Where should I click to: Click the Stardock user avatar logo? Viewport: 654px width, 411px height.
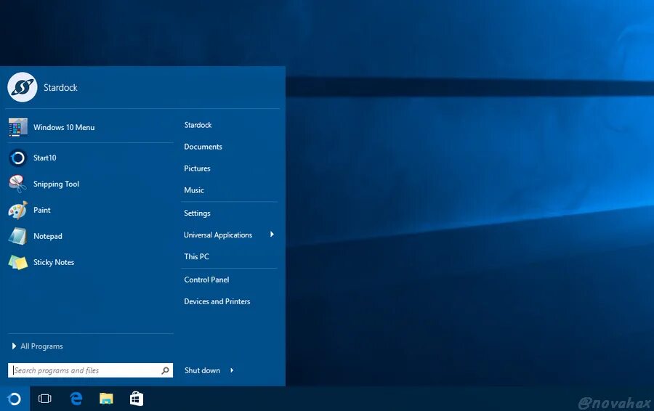[x=22, y=87]
